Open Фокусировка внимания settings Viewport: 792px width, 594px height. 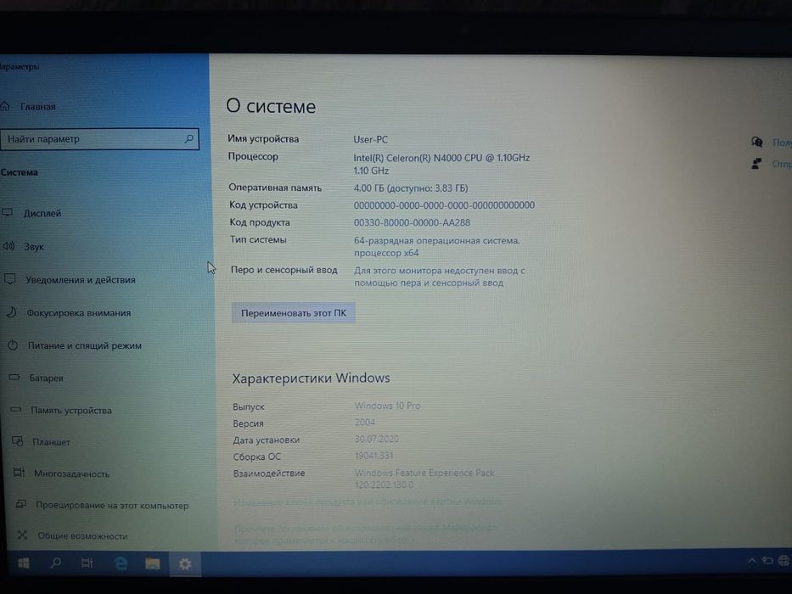point(79,313)
